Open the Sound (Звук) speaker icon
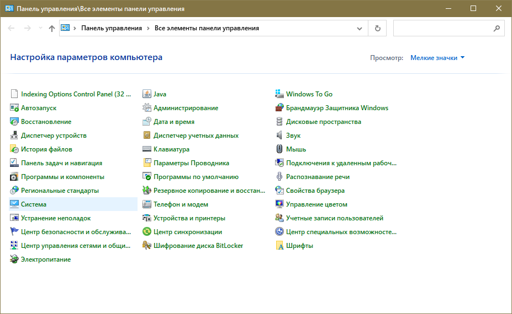This screenshot has width=512, height=314. tap(279, 136)
